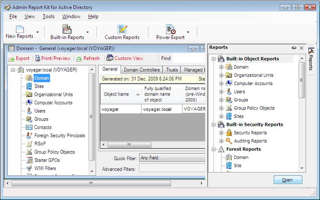Click the Open button in Reports panel
The image size is (320, 200).
click(288, 180)
